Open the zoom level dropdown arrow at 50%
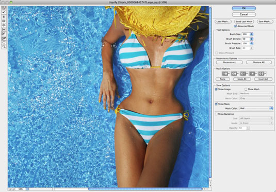This screenshot has height=192, width=276. coord(27,189)
